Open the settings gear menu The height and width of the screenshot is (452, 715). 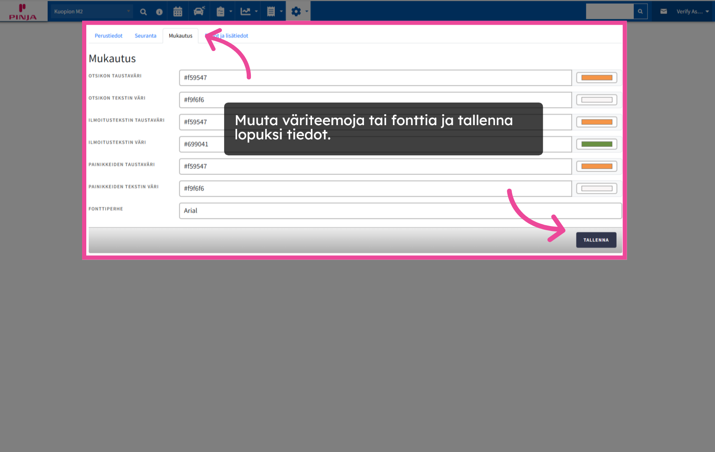[299, 11]
